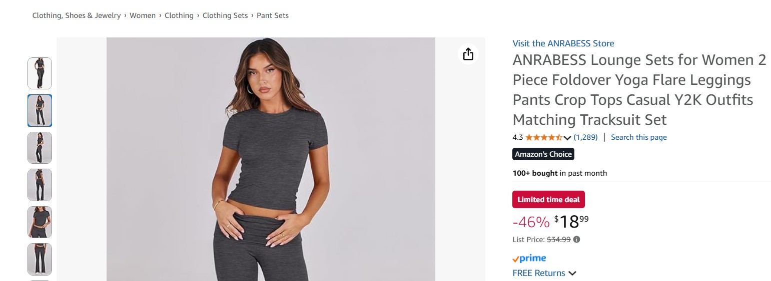
Task: Select the fourth product thumbnail
Action: pyautogui.click(x=40, y=185)
